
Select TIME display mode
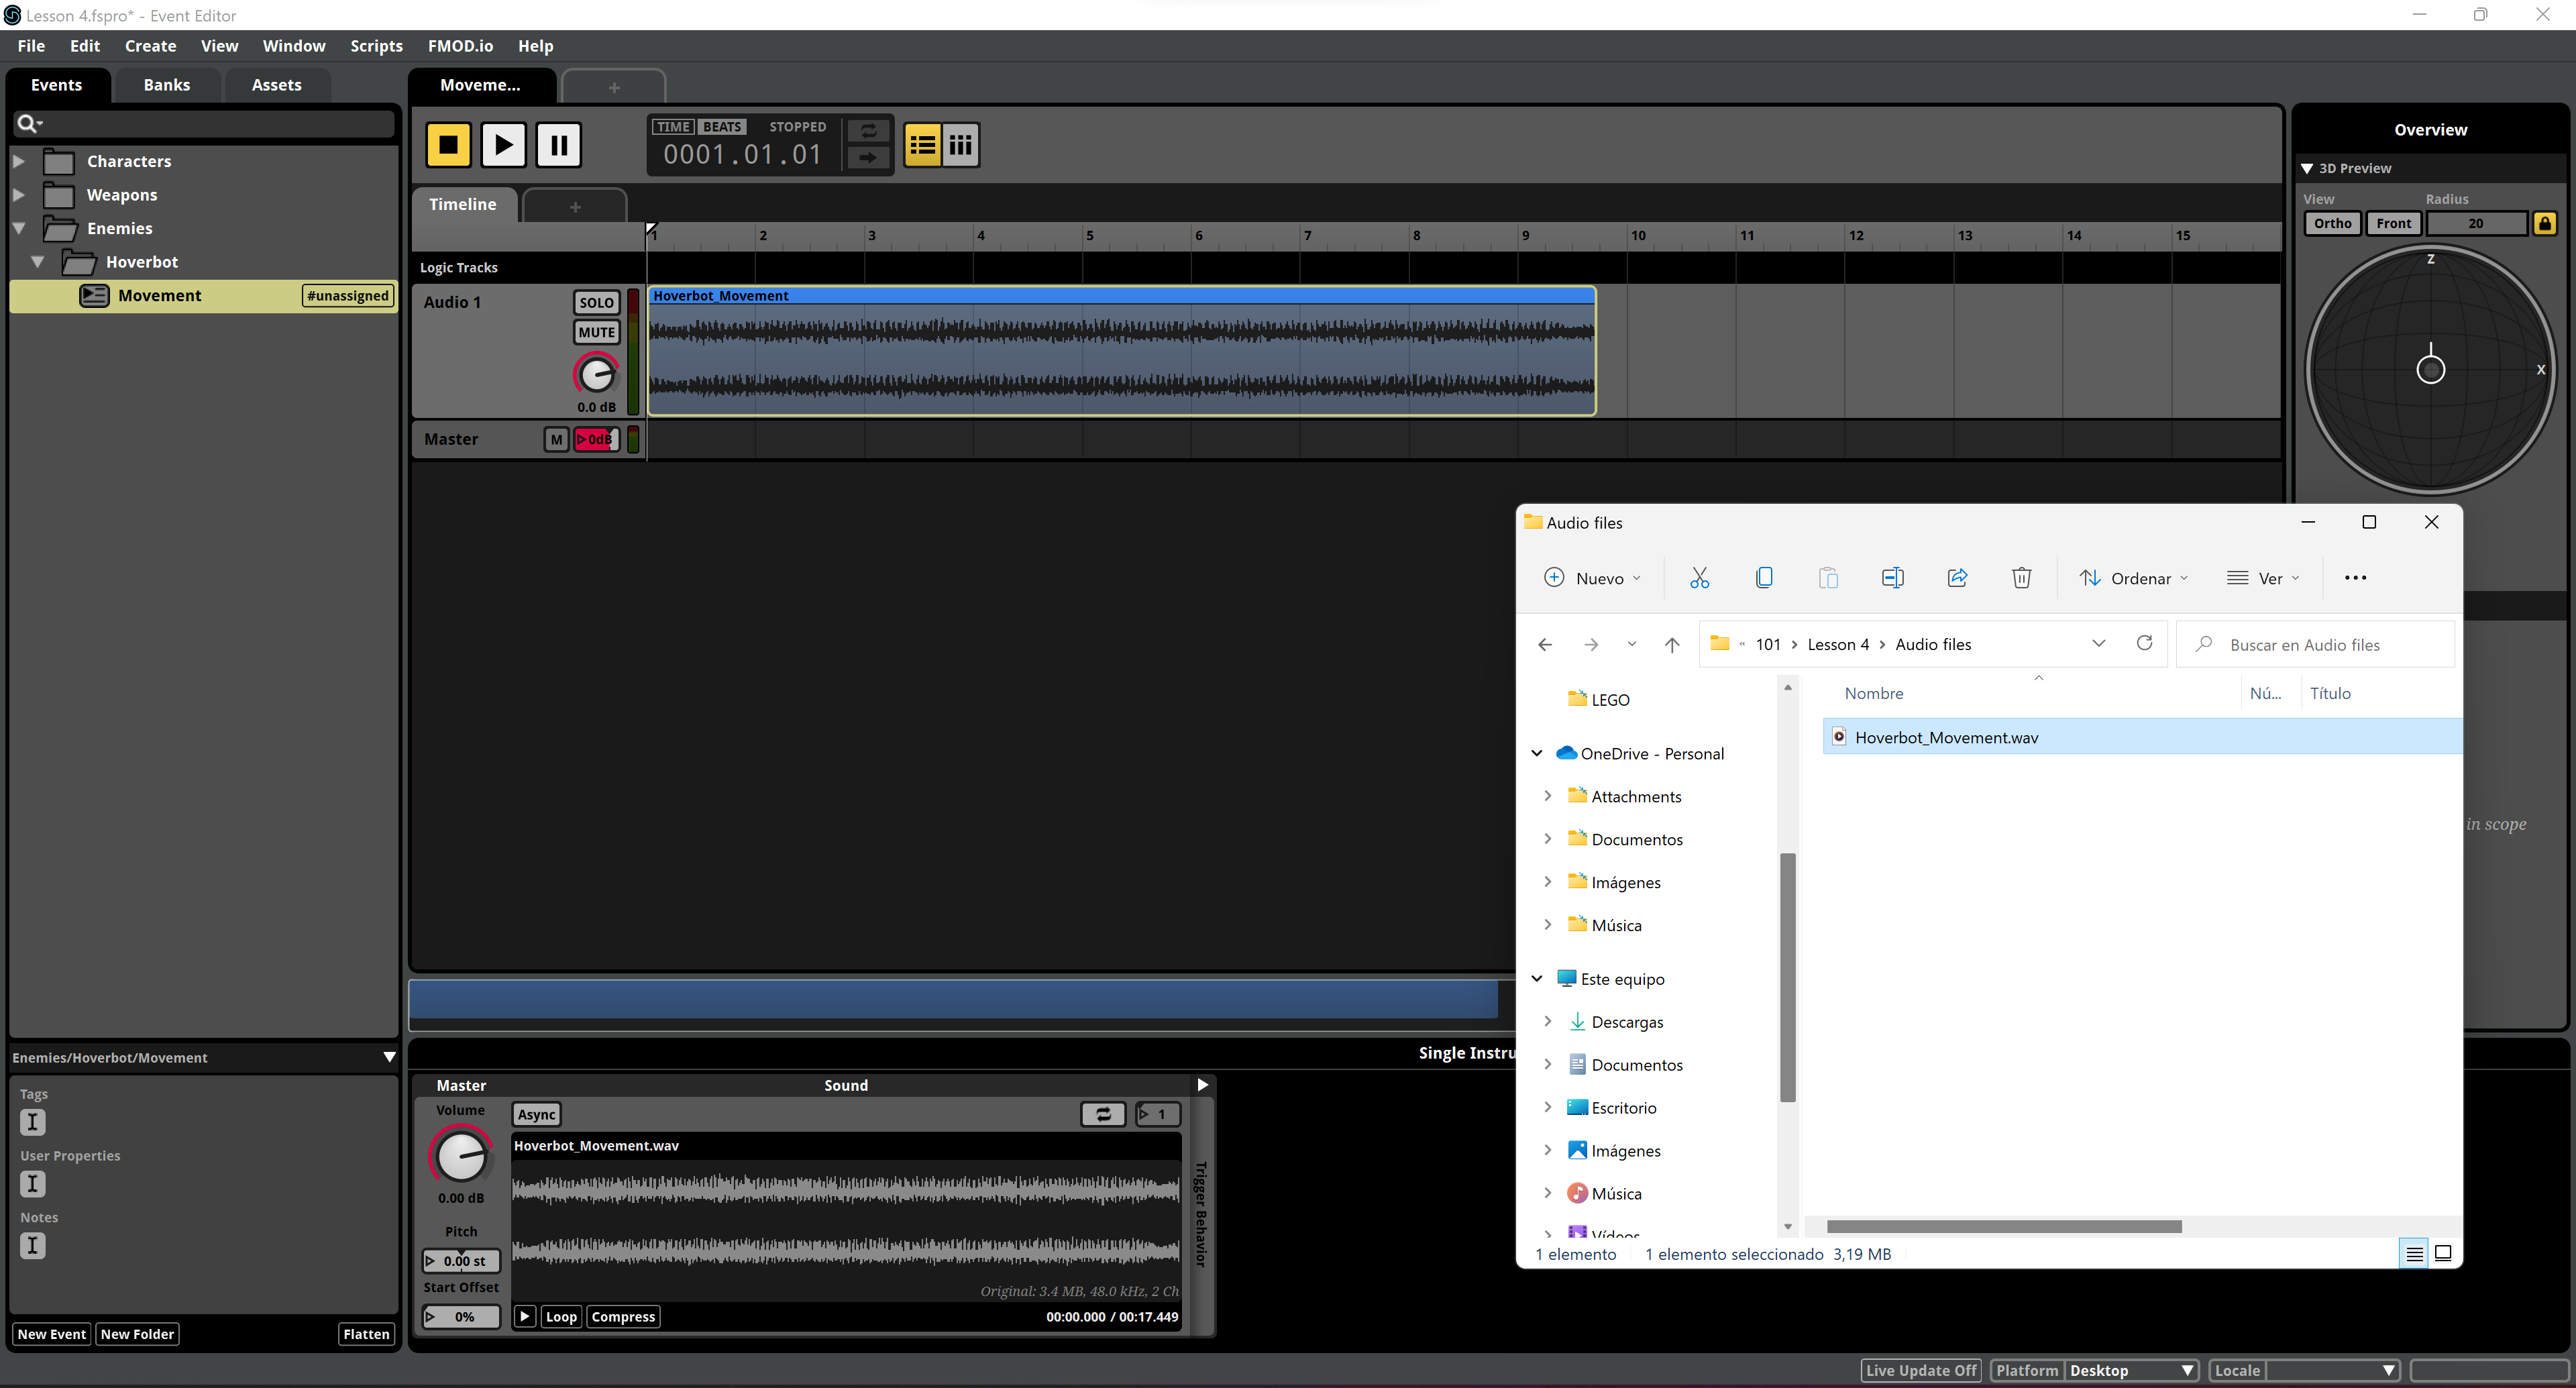pyautogui.click(x=673, y=127)
